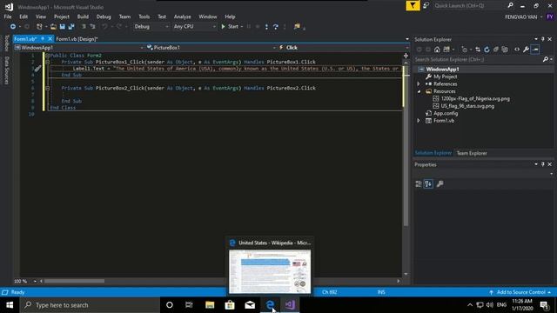
Task: Open the Project menu
Action: pos(62,17)
